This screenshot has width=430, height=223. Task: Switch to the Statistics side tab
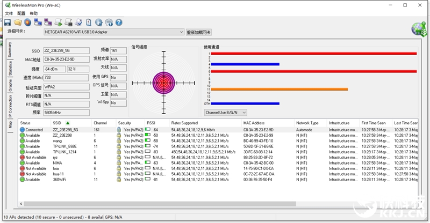click(10, 68)
